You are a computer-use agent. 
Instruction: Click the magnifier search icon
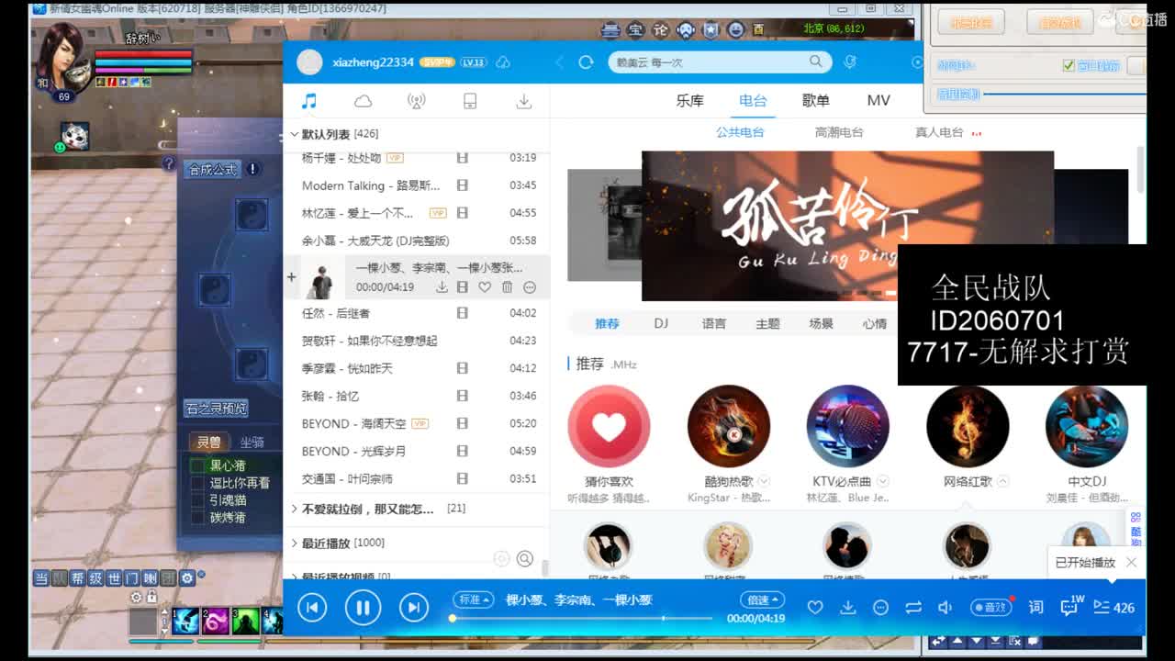click(816, 62)
